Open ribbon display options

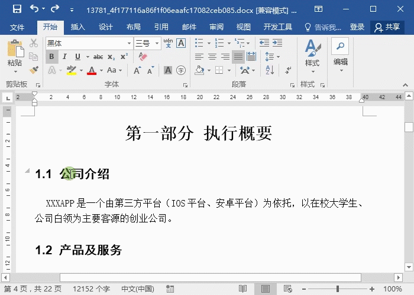(x=318, y=9)
